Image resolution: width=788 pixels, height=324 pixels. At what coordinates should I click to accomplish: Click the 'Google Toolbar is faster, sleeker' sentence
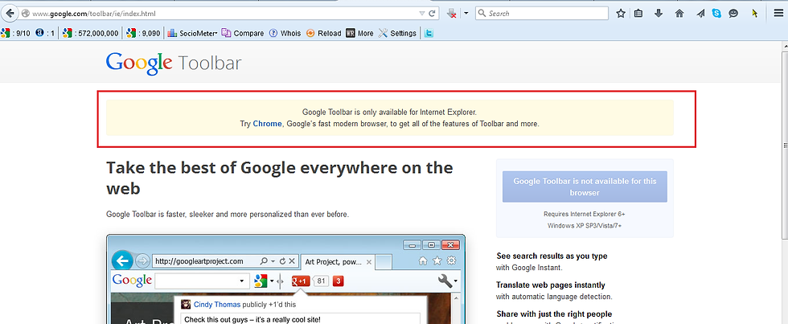(x=227, y=215)
